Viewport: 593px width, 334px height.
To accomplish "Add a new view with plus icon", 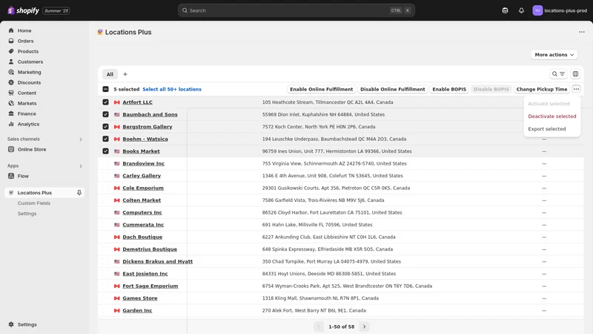I will pyautogui.click(x=125, y=74).
